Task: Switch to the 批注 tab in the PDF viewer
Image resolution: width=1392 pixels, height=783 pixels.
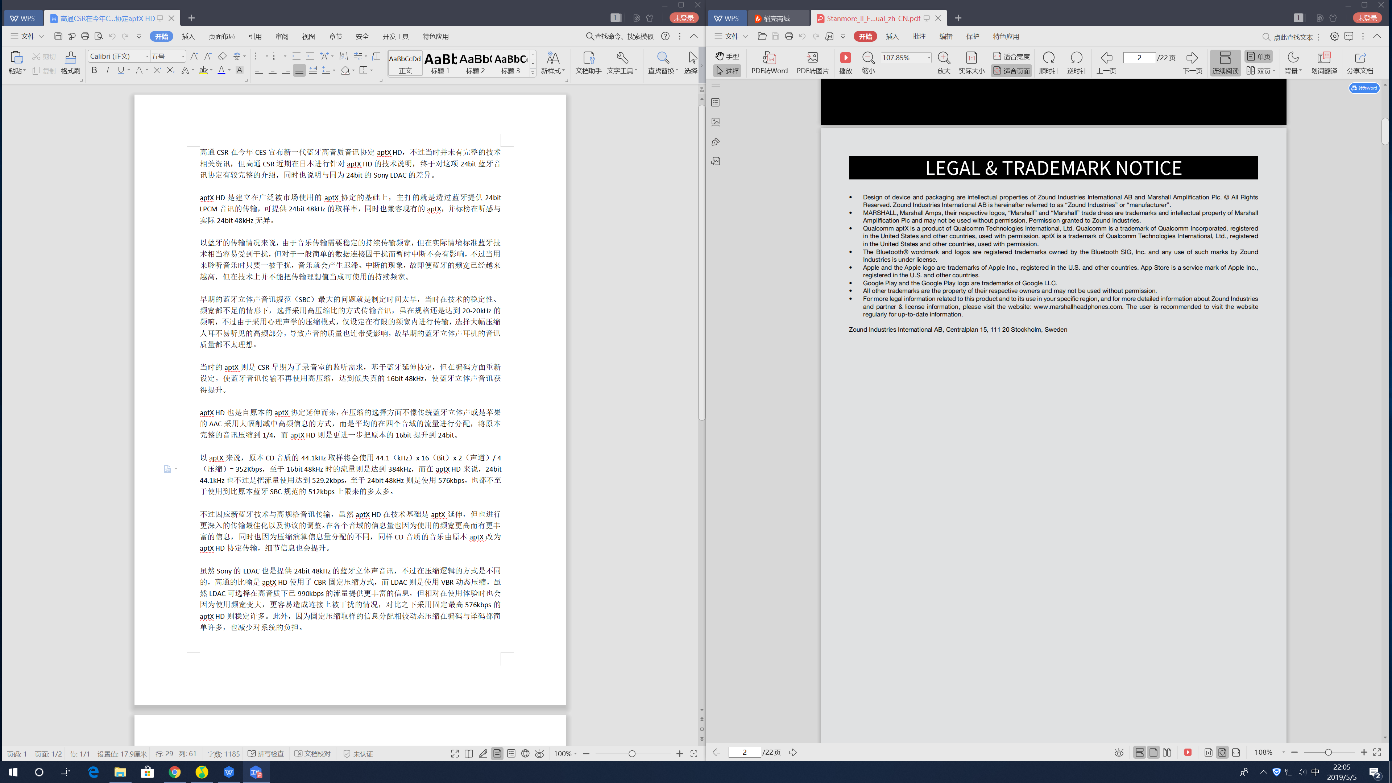Action: point(919,36)
